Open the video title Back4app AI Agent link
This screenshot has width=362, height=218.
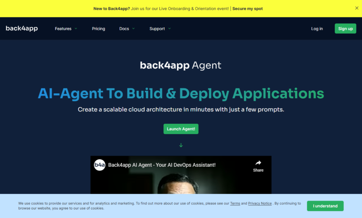tap(162, 165)
